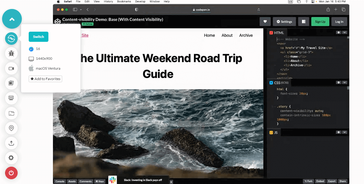Click the upload icon in sidebar
This screenshot has height=184, width=364.
11,143
